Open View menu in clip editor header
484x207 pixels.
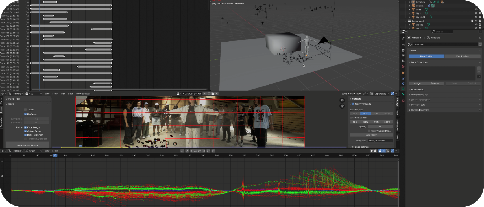[47, 94]
